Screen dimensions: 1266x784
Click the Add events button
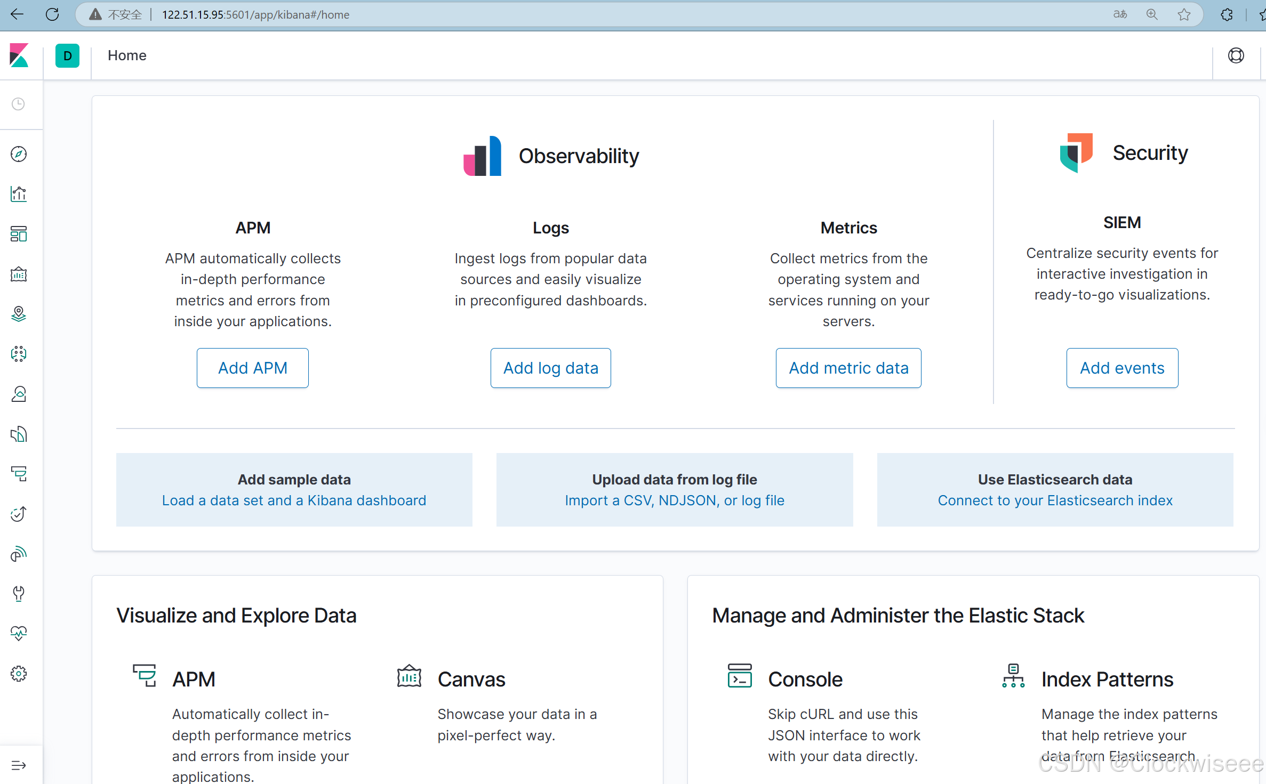[x=1122, y=368]
